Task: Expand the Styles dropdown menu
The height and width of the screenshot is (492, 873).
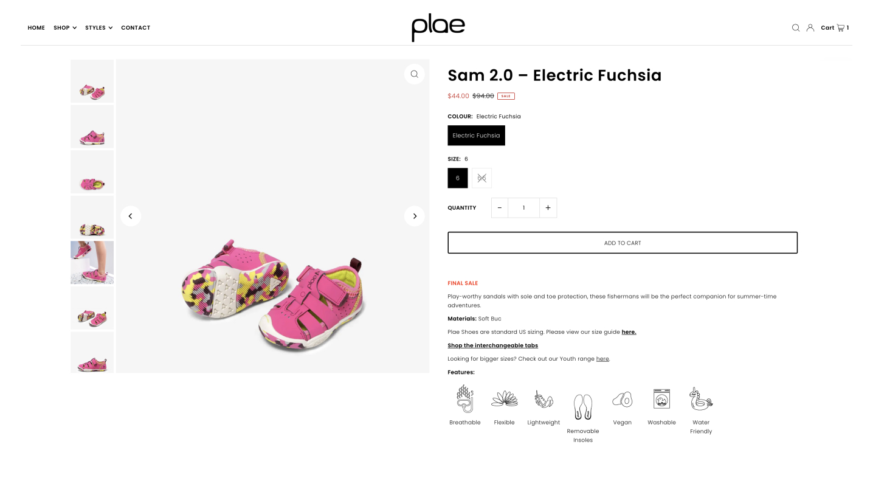Action: tap(98, 28)
